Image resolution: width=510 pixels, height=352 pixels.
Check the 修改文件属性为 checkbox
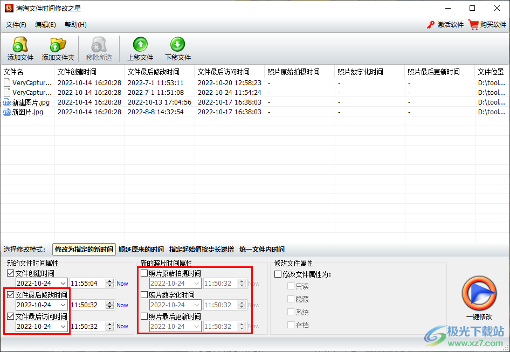(x=278, y=274)
